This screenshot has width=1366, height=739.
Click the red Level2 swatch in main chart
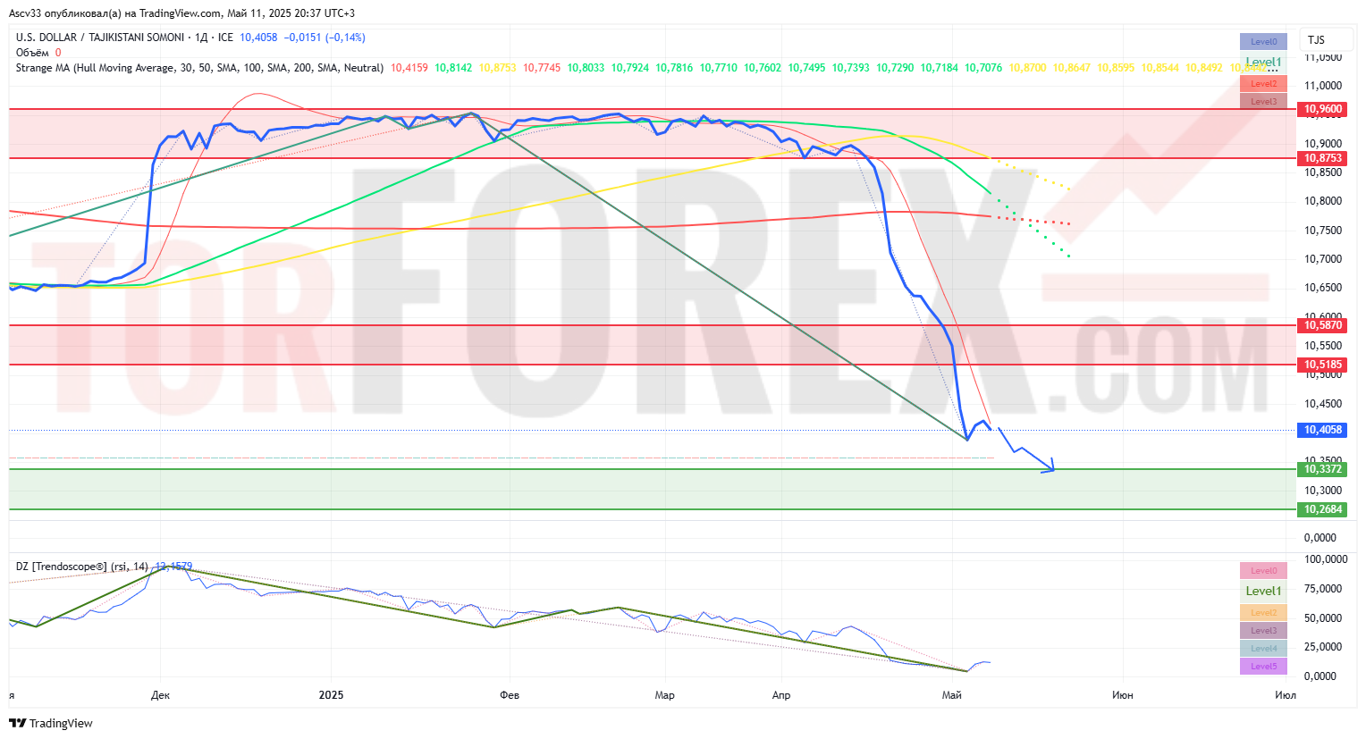(1262, 84)
